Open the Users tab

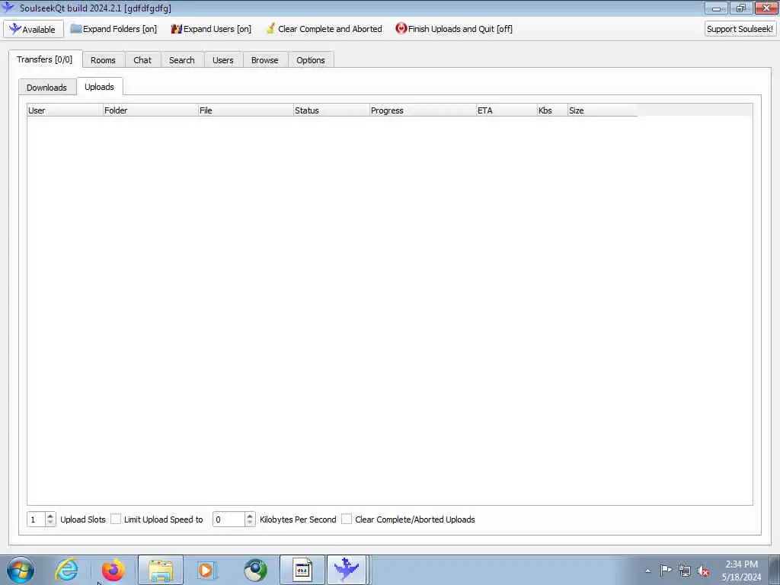[223, 60]
